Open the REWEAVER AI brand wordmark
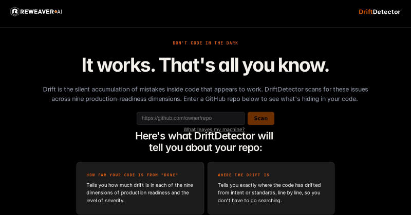 tap(41, 12)
